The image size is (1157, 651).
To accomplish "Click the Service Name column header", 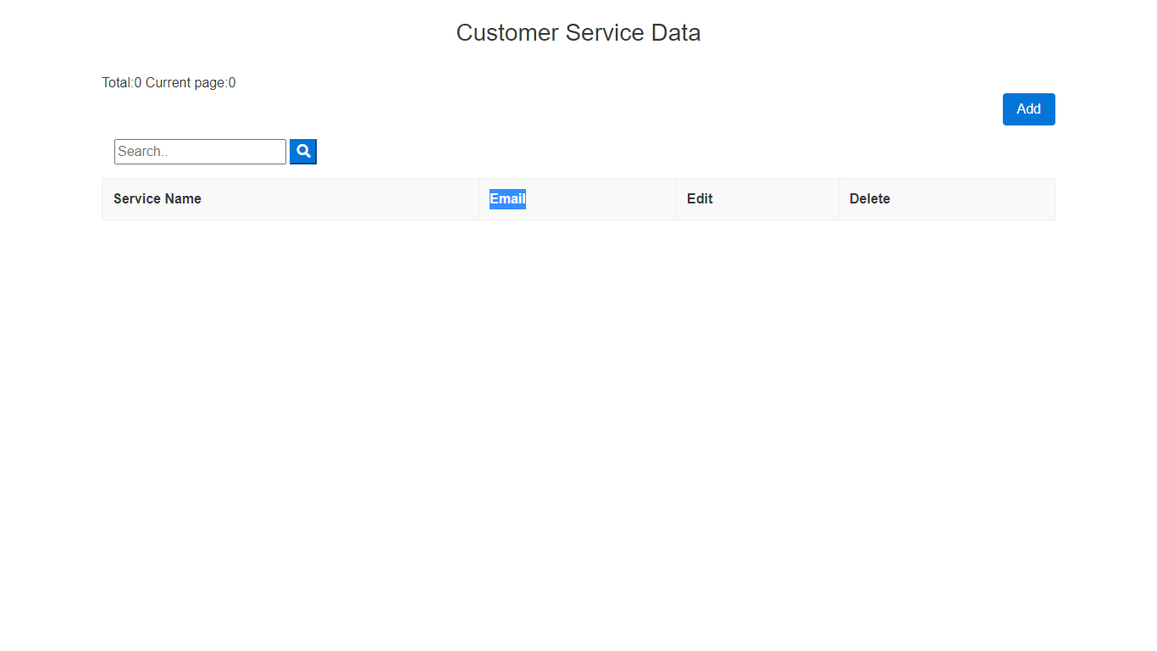I will (158, 199).
